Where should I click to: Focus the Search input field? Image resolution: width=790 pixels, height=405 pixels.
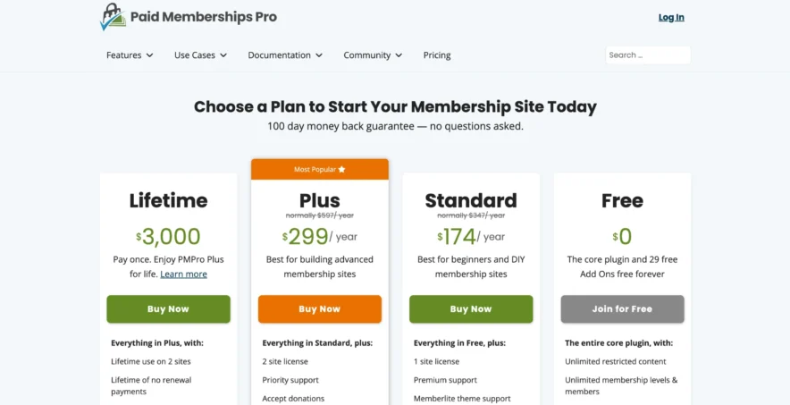647,55
